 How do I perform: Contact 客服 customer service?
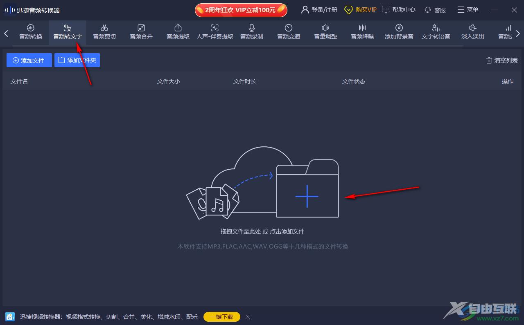(x=435, y=10)
